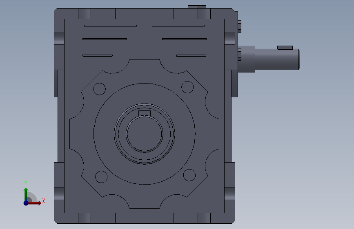Select the lower-right mounting hole on the flange
This screenshot has width=354, height=229.
(189, 175)
